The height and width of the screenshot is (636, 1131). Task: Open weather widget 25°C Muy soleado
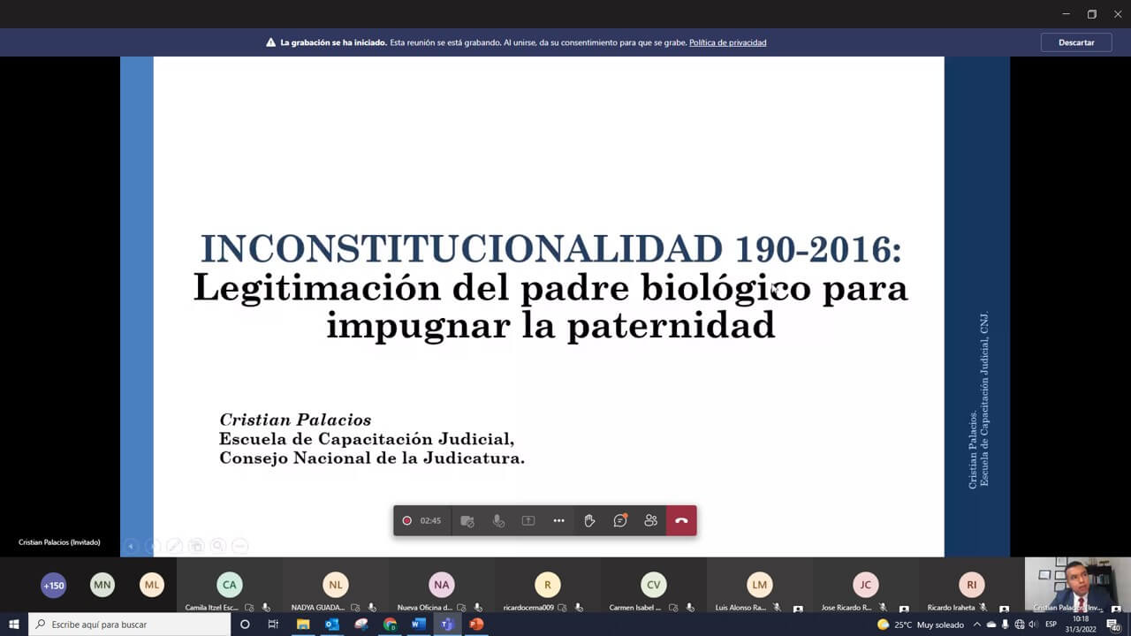click(x=921, y=625)
